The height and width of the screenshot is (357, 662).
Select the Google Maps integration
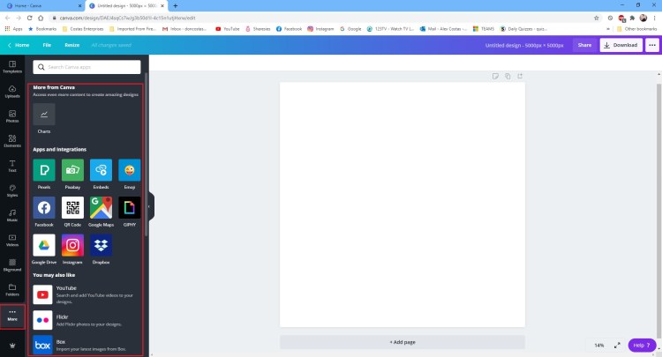click(x=102, y=207)
